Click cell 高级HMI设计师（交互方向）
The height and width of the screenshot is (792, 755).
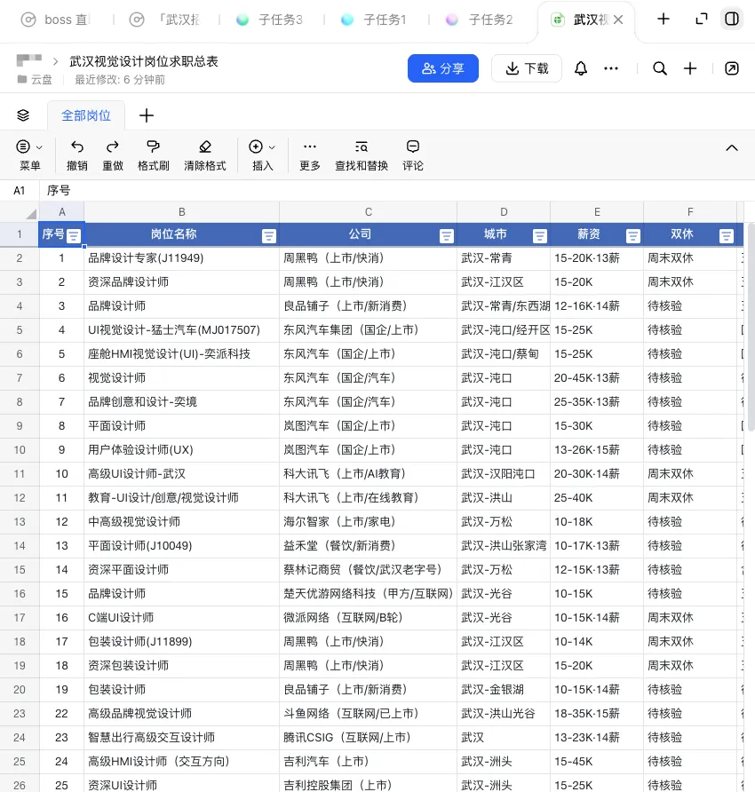[181, 761]
